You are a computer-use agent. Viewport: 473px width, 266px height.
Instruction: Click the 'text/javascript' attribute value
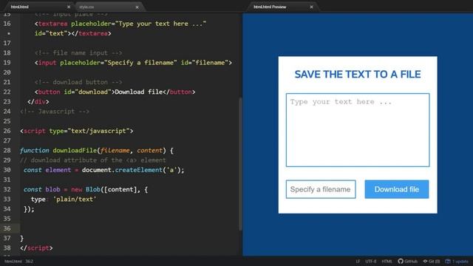(98, 131)
